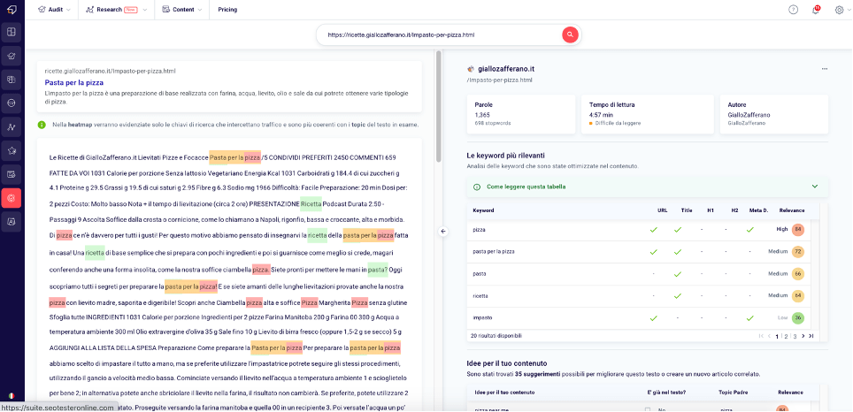Image resolution: width=853 pixels, height=412 pixels.
Task: Click the Relevance column header in keyword table
Action: pyautogui.click(x=792, y=210)
